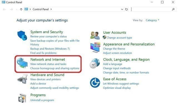Open Uninstall a program link
The image size is (178, 109).
tap(42, 100)
